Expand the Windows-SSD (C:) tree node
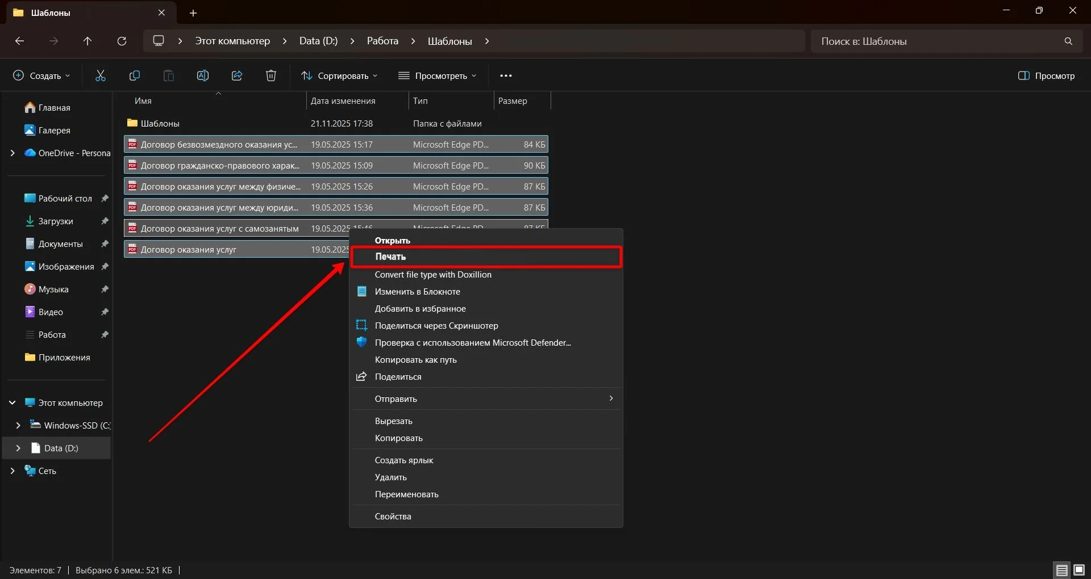The width and height of the screenshot is (1091, 579). click(x=18, y=425)
